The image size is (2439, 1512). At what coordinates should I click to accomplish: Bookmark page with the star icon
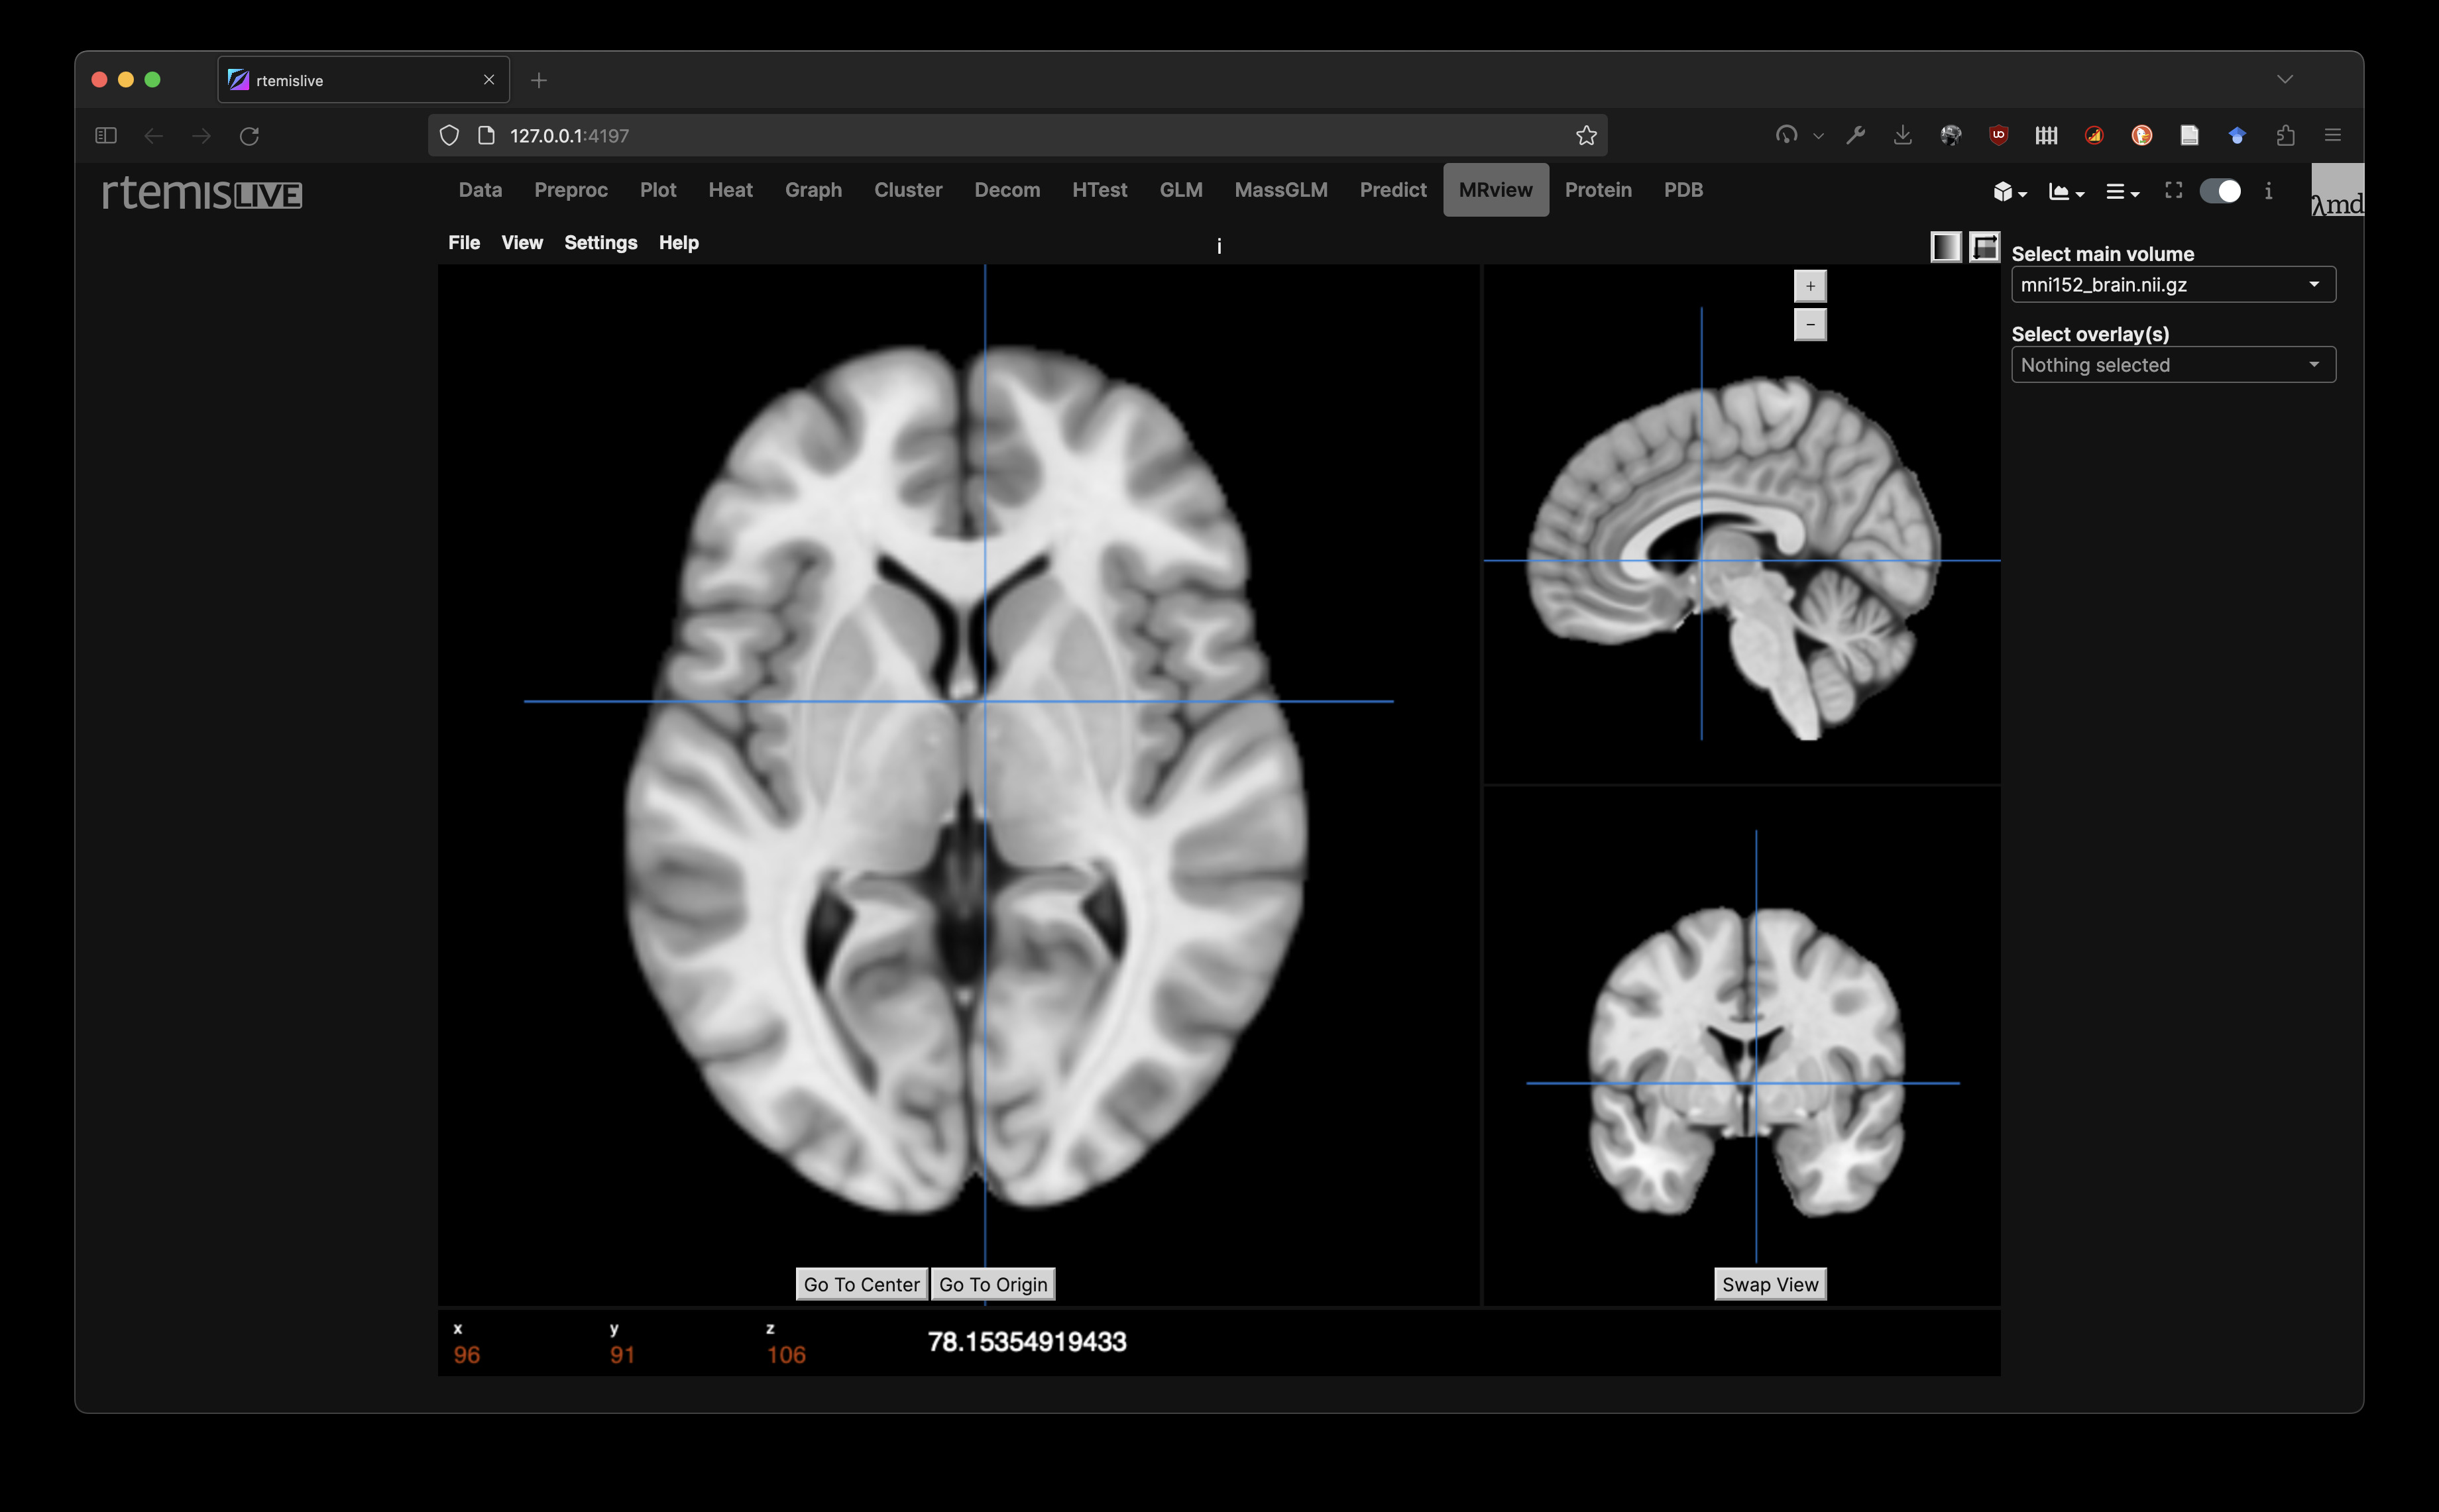tap(1585, 136)
